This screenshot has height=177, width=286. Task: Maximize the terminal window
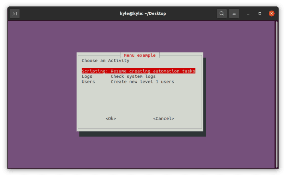[x=260, y=13]
